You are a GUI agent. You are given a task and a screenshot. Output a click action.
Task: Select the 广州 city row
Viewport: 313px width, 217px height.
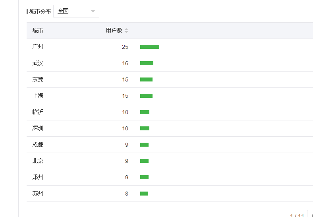coord(170,47)
